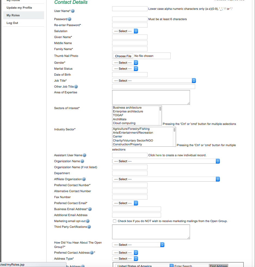Image resolution: width=255 pixels, height=267 pixels.
Task: Open the Salutation dropdown
Action: [x=125, y=31]
